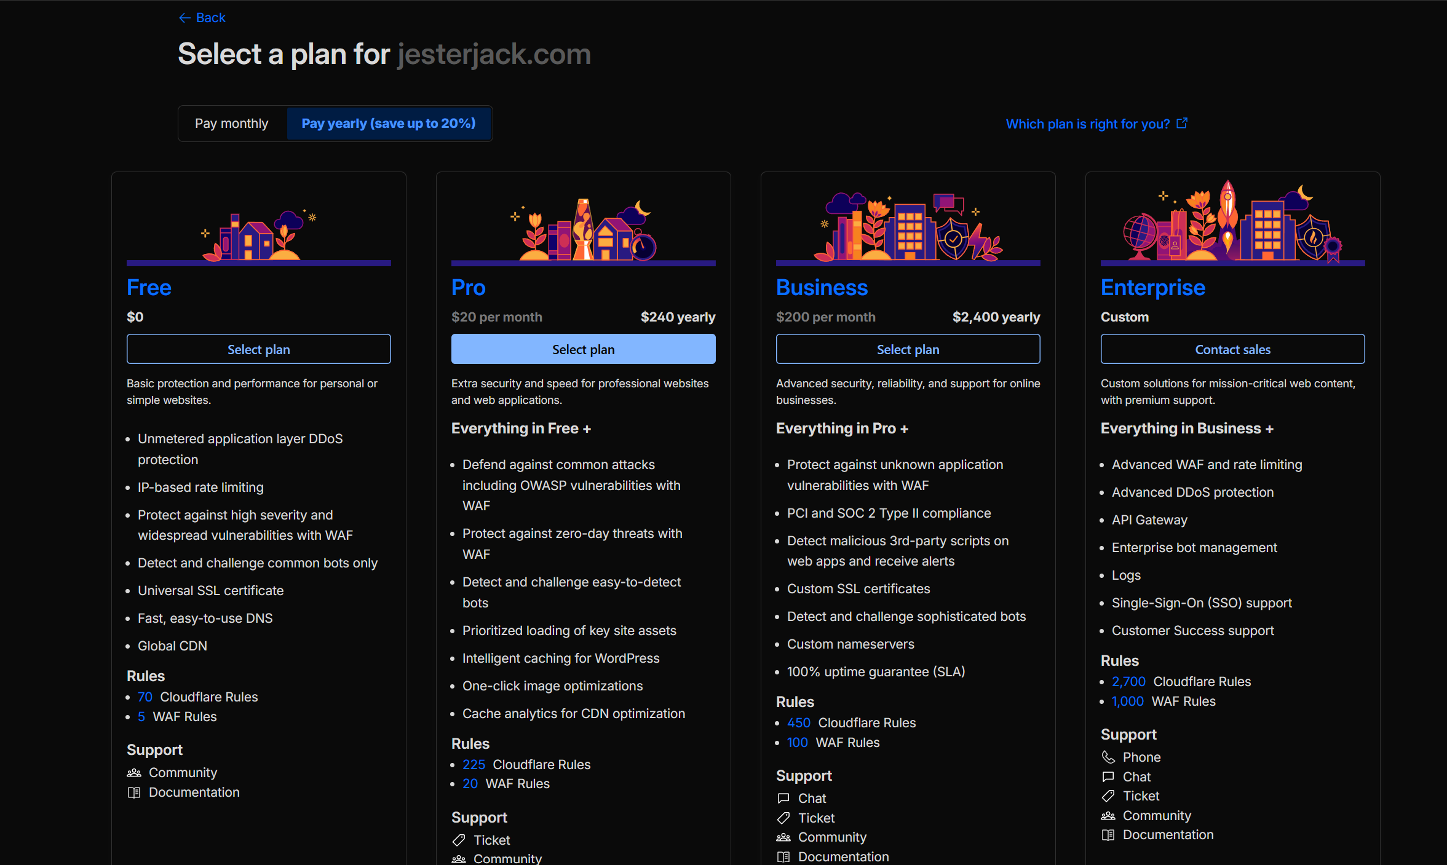Screen dimensions: 1447x865
Task: Click Documentation icon in Enterprise support
Action: click(1108, 835)
